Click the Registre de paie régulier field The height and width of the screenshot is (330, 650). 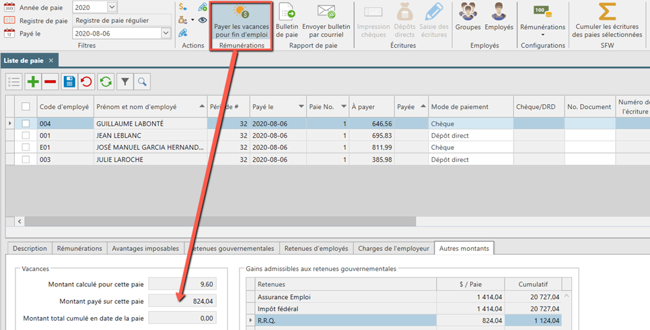(x=122, y=20)
